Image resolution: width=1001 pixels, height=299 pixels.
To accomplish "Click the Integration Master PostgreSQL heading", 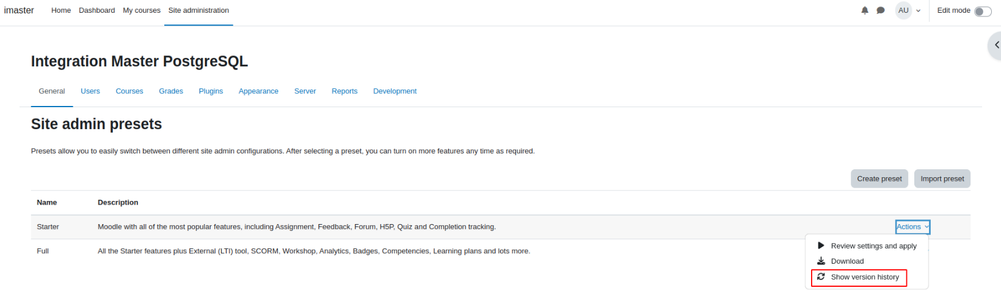I will click(139, 62).
